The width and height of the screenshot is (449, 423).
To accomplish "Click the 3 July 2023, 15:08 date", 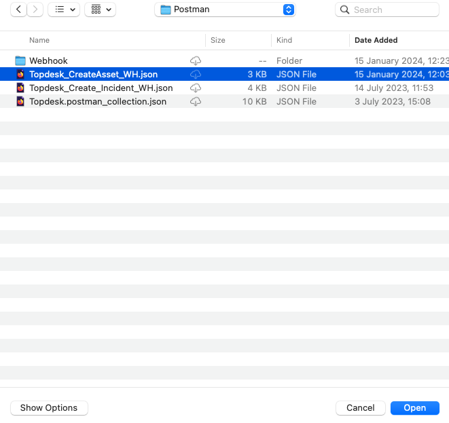I will (x=393, y=102).
